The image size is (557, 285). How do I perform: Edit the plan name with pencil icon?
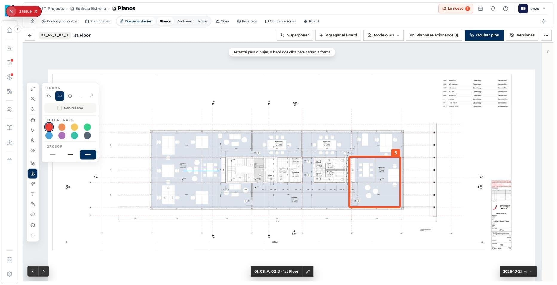[308, 272]
